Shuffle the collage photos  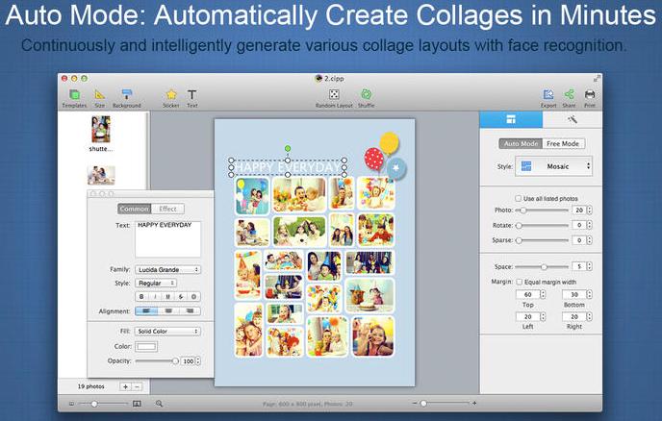tap(367, 94)
